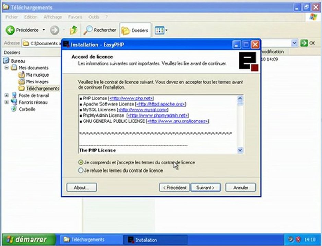This screenshot has width=322, height=246.
Task: Click the grey forward arrow icon
Action: coord(55,30)
